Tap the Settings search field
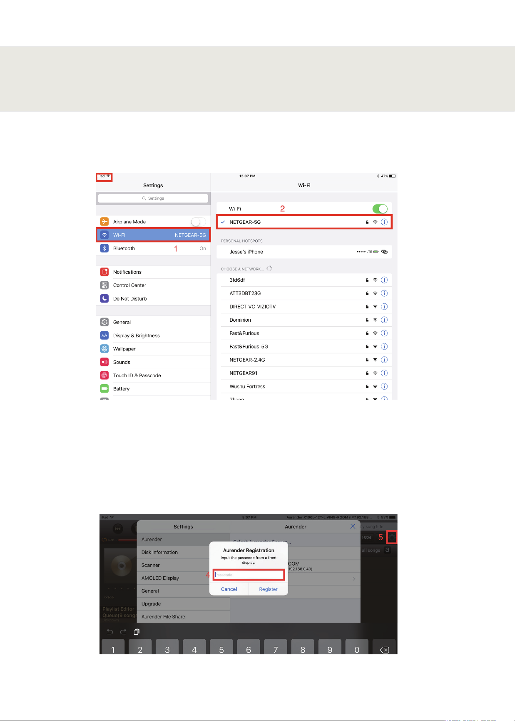Image resolution: width=515 pixels, height=721 pixels. 153,198
